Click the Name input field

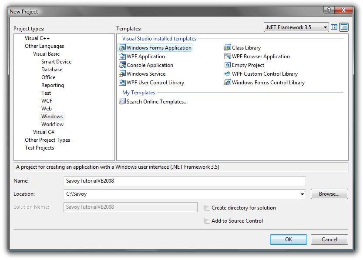tap(185, 181)
